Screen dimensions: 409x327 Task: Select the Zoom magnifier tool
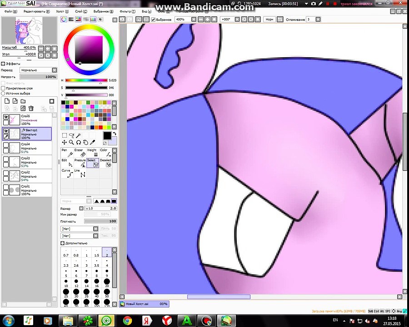(x=71, y=142)
